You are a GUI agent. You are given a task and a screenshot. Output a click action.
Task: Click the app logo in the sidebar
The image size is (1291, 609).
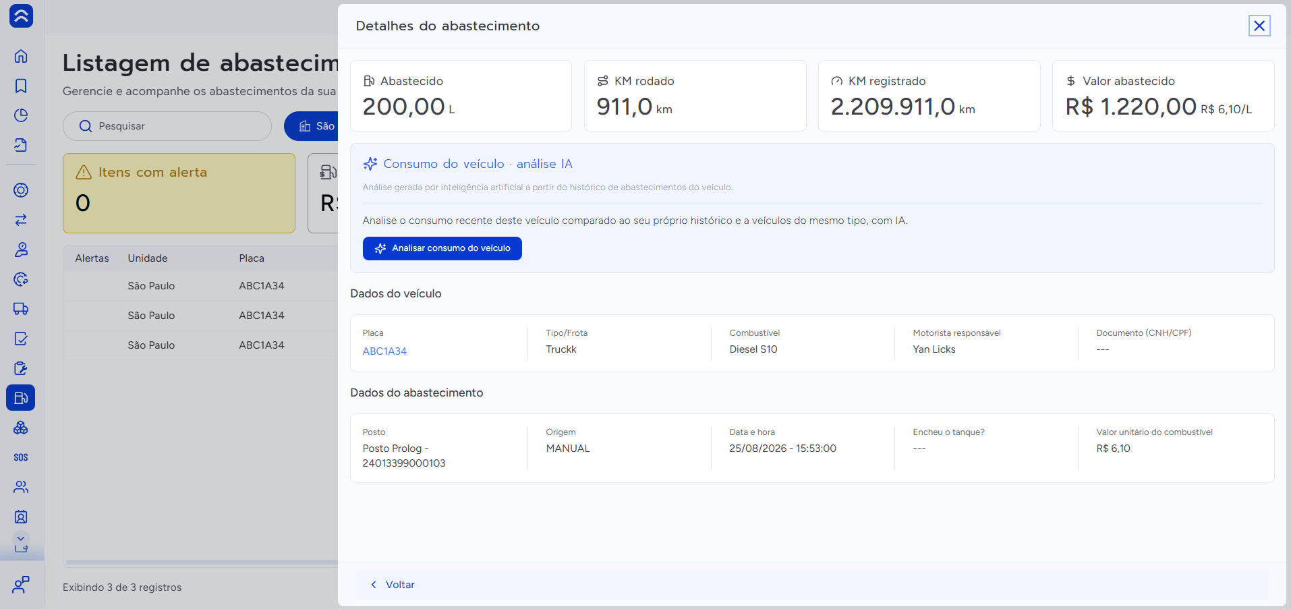[x=21, y=16]
